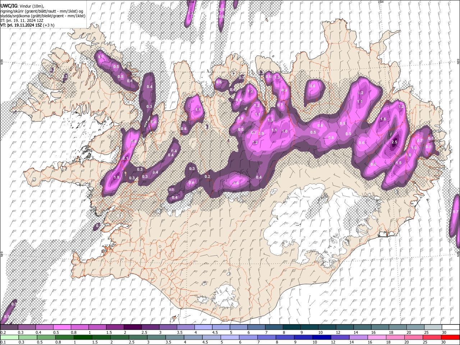Click the red 30 swatch in the lower rain scale
This screenshot has height=345, width=460.
(451, 337)
